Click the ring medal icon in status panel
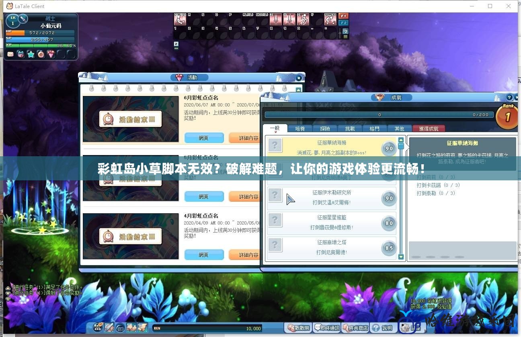The width and height of the screenshot is (521, 337). click(x=41, y=54)
